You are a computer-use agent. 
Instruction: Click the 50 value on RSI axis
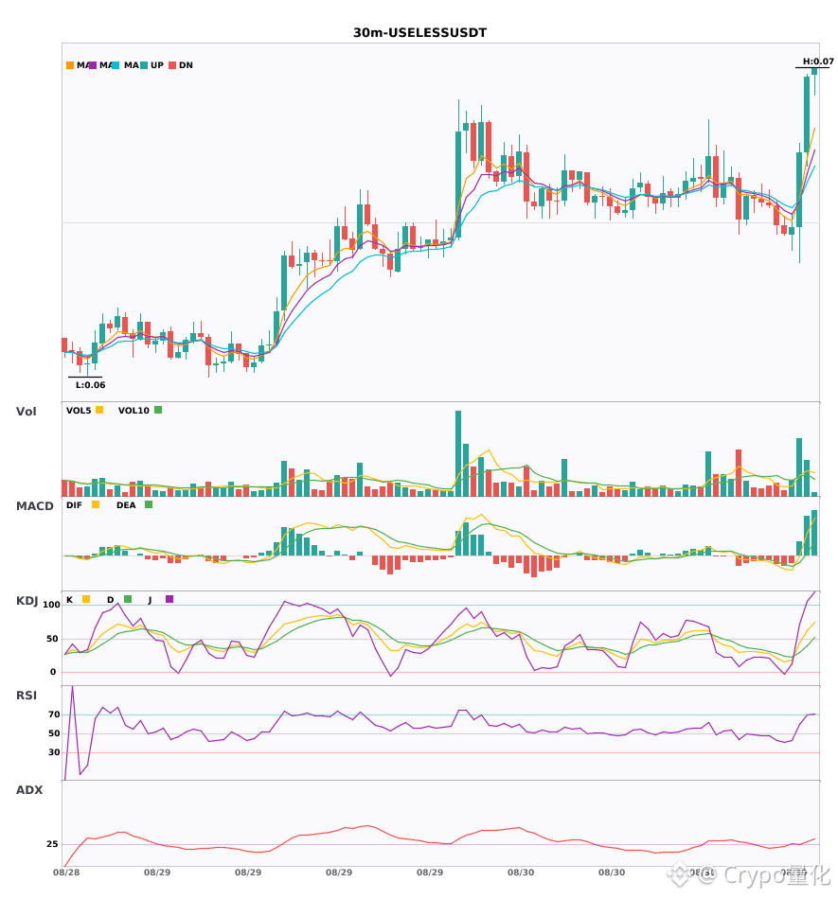coord(54,733)
